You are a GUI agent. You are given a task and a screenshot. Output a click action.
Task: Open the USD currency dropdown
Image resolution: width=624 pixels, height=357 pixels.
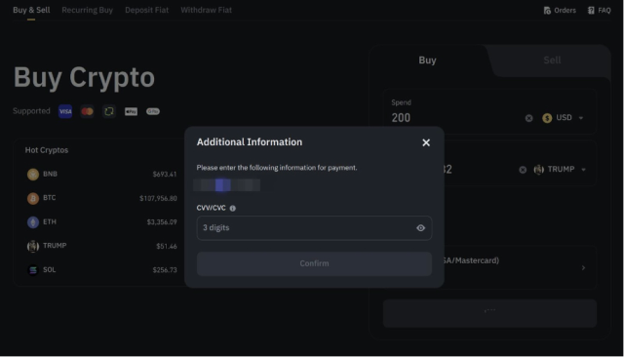564,118
